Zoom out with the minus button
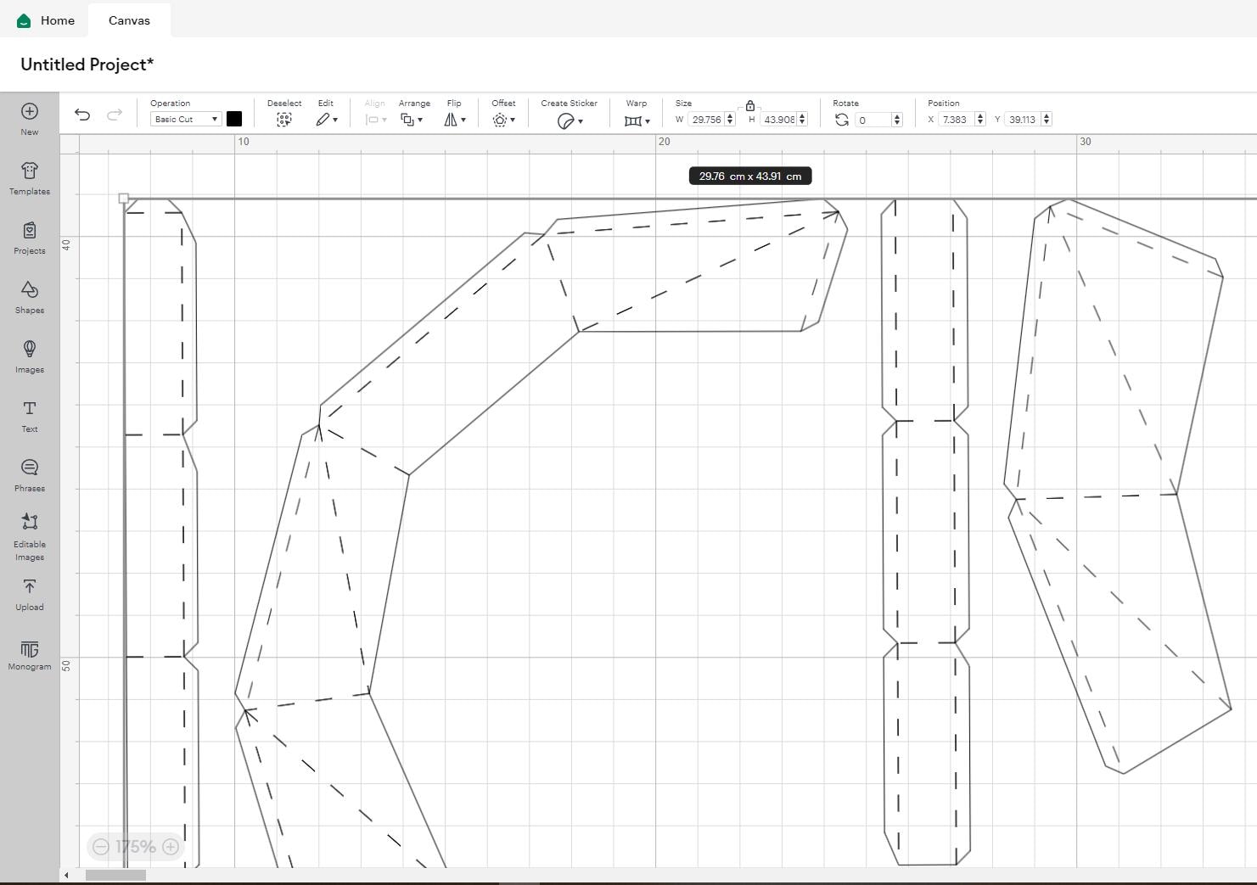The image size is (1257, 885). click(101, 847)
